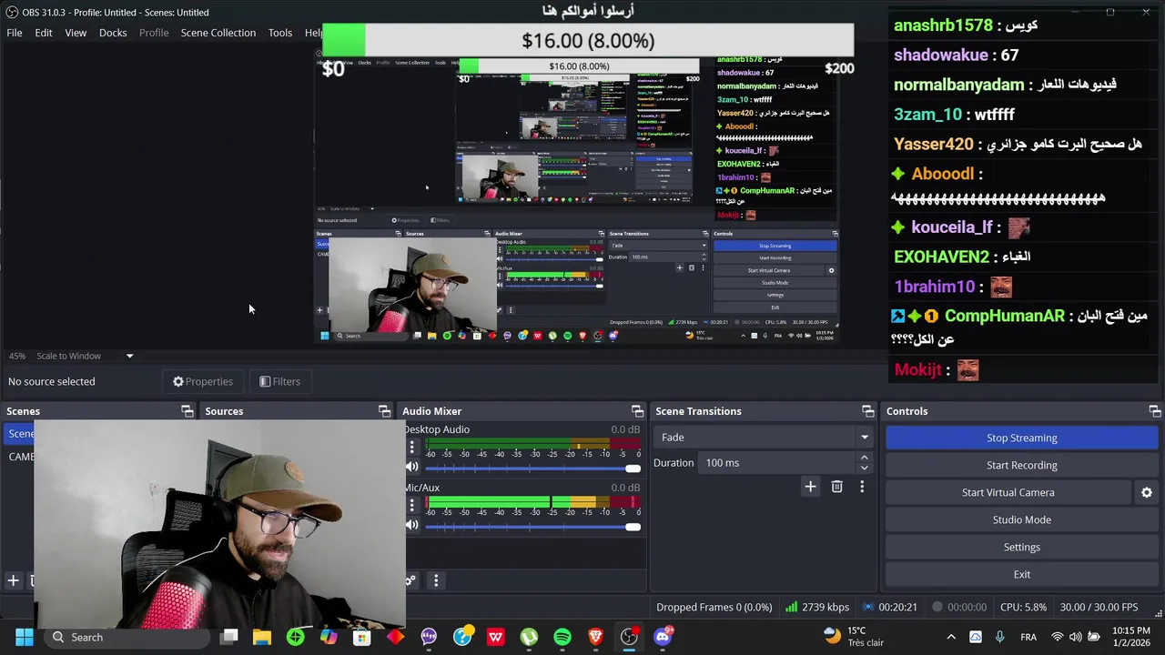Click the $16.00 donation goal bar
The image size is (1165, 655).
pos(588,41)
